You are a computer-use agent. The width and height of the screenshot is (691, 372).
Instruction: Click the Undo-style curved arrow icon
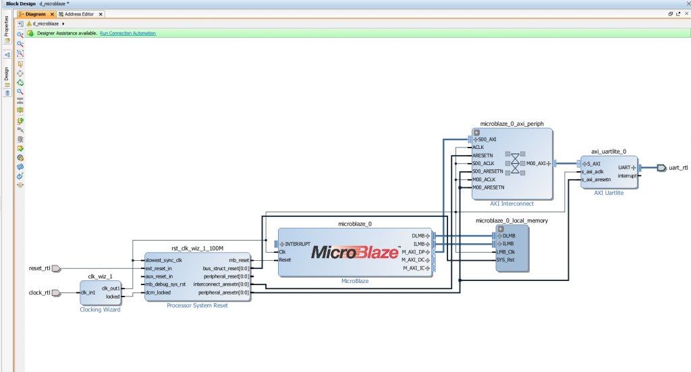[x=20, y=176]
